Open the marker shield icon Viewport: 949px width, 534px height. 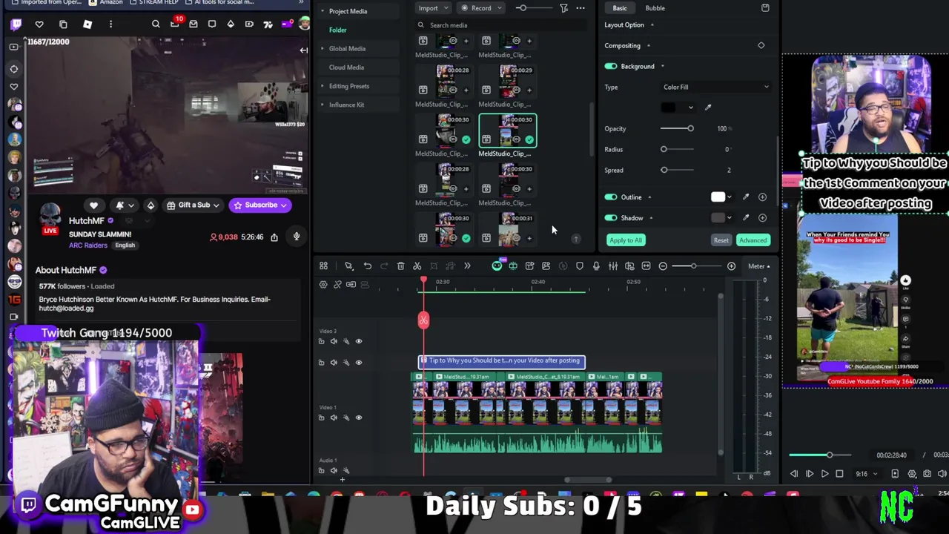579,266
